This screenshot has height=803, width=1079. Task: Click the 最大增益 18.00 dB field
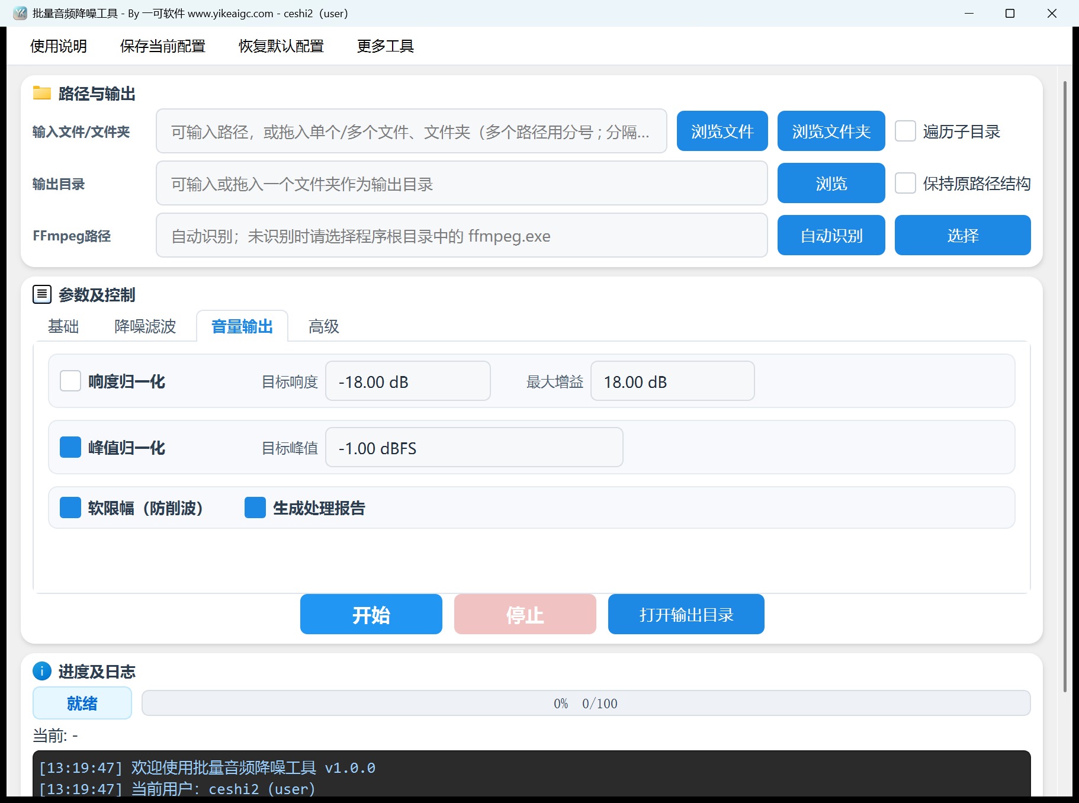(x=673, y=381)
